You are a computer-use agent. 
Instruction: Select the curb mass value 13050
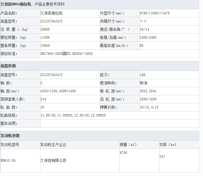click(45, 45)
